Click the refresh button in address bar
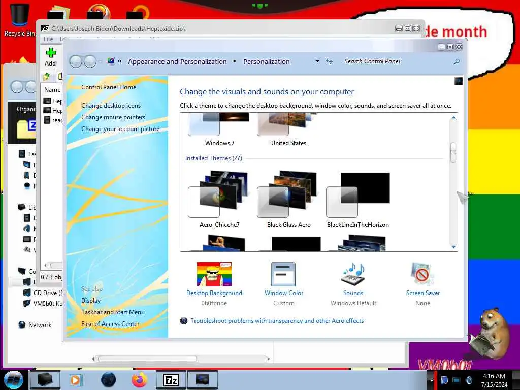Viewport: 520px width, 390px height. coord(329,61)
